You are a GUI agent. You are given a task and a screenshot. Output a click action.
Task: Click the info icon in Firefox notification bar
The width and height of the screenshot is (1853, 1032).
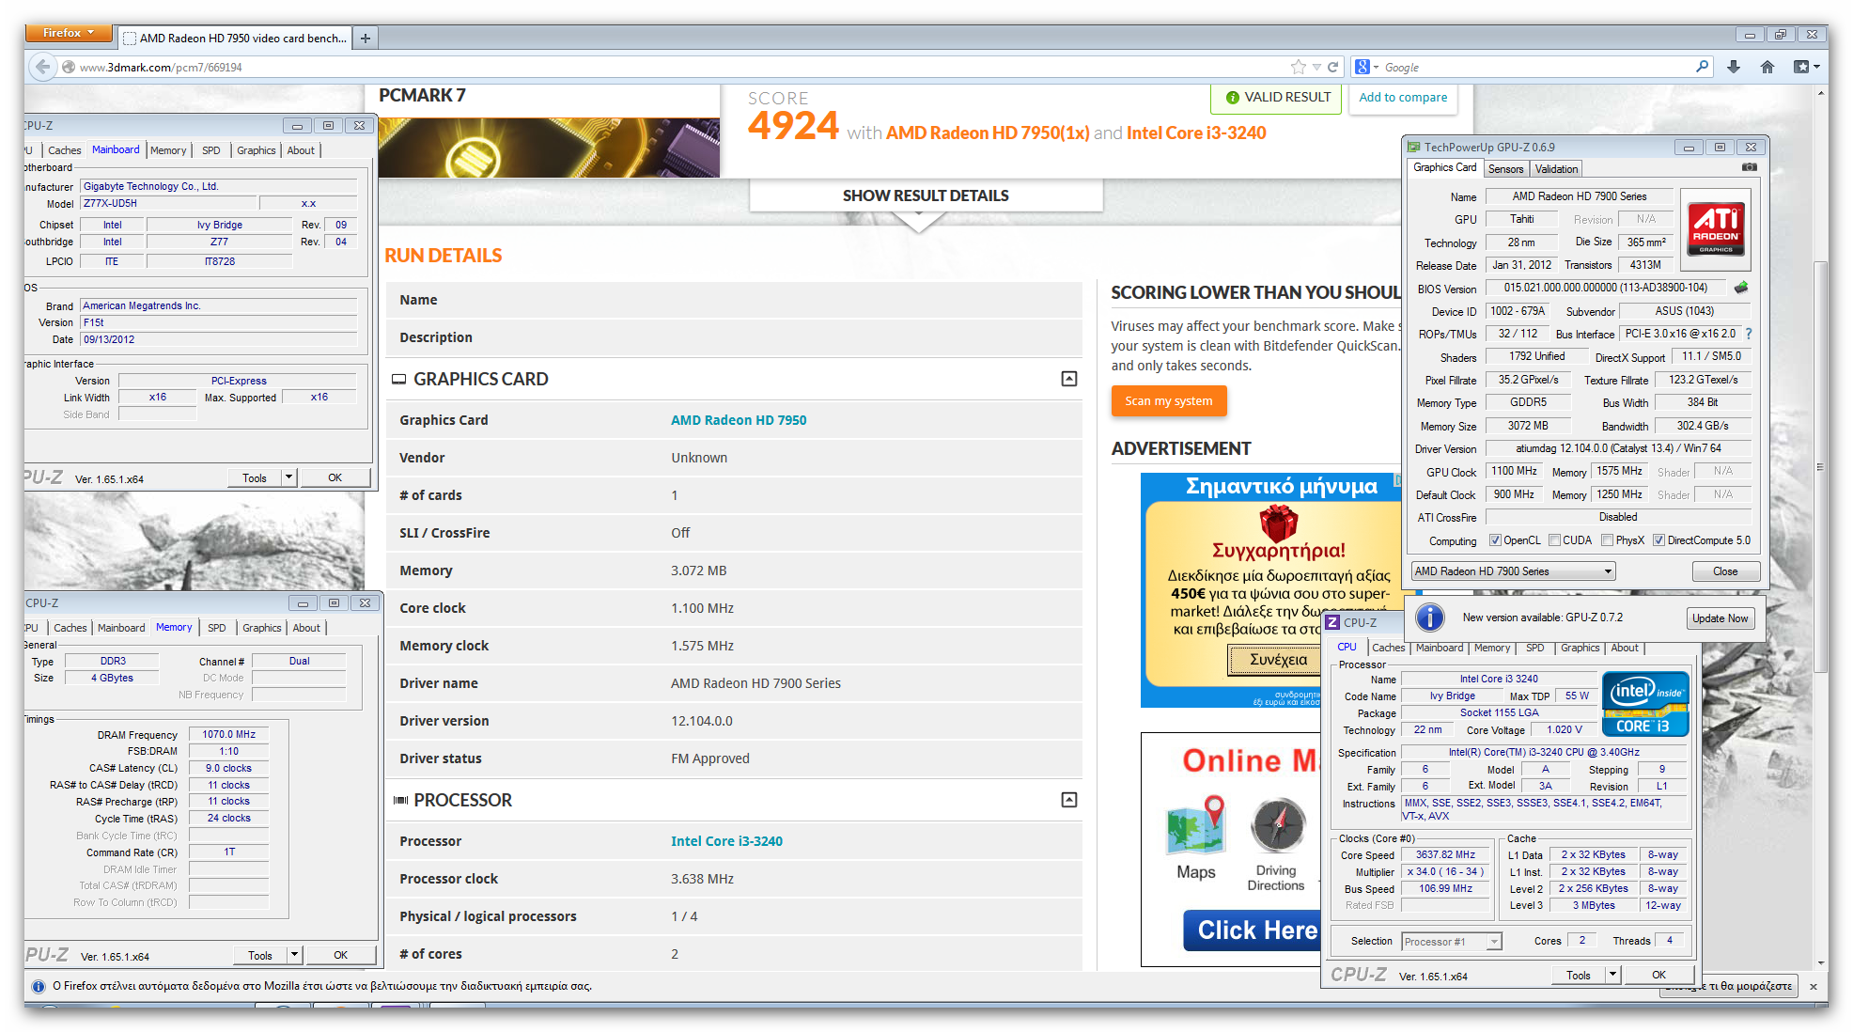(x=39, y=986)
